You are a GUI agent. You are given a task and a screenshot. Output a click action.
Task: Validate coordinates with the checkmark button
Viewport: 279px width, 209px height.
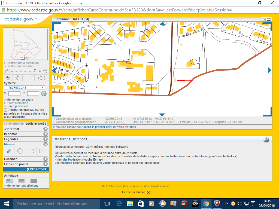click(44, 94)
